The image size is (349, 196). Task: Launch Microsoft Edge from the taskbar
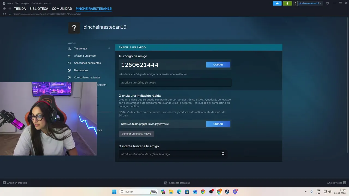(179, 192)
